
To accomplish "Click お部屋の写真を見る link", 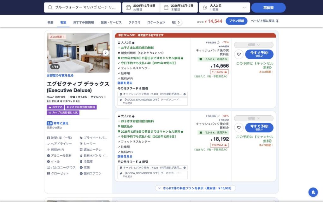I will [60, 76].
